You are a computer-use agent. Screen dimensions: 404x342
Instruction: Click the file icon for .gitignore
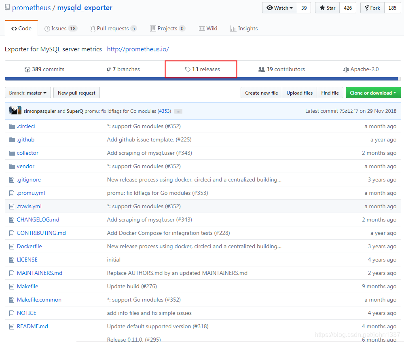pos(12,180)
